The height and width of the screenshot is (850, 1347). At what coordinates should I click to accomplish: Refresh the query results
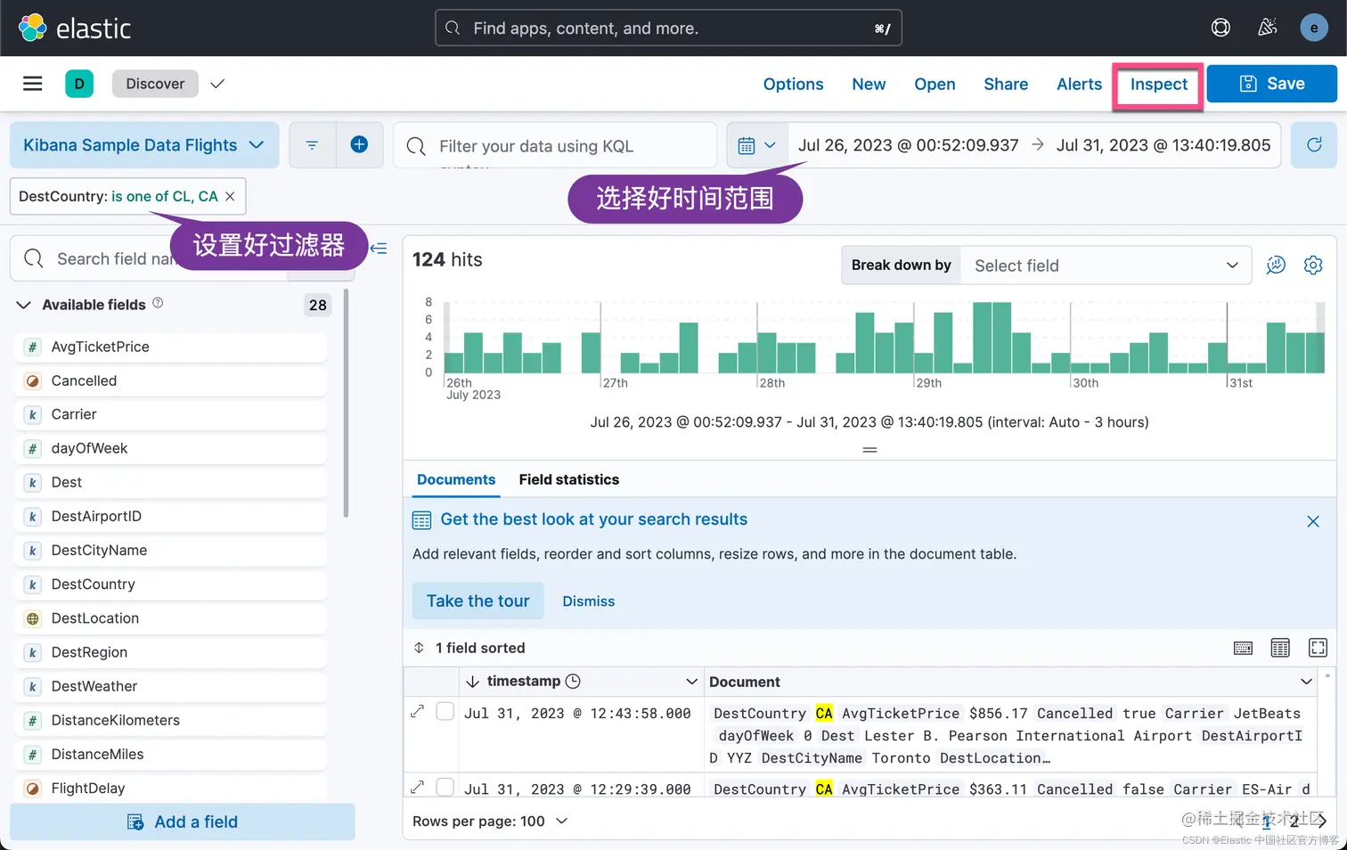tap(1314, 145)
